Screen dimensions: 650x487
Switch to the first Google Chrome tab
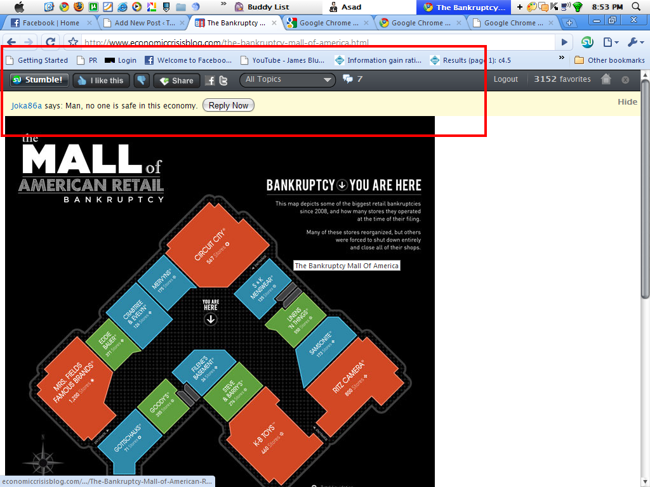[x=328, y=23]
